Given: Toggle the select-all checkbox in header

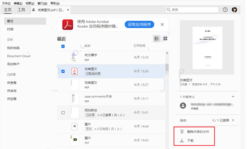Looking at the screenshot, I should pyautogui.click(x=63, y=46).
